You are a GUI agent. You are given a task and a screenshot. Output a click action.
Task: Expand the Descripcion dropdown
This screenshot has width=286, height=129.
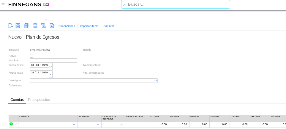click(155, 80)
